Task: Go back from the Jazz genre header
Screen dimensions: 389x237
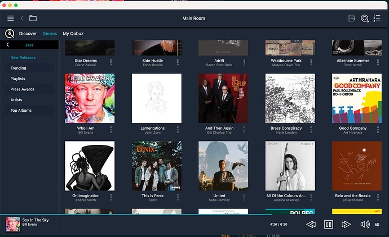Action: point(8,45)
